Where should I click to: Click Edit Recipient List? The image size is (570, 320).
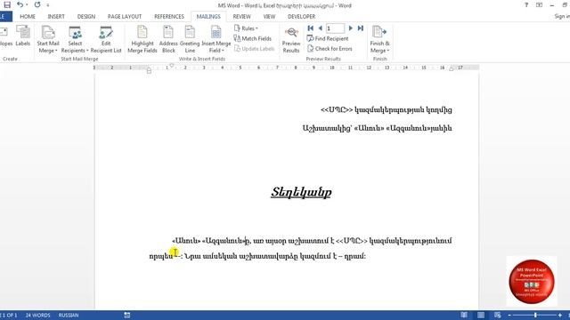click(106, 39)
